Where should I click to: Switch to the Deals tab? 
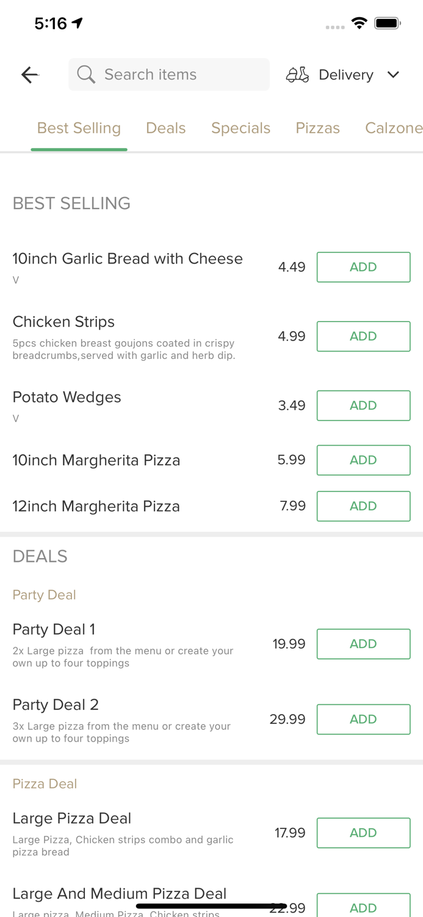point(165,128)
